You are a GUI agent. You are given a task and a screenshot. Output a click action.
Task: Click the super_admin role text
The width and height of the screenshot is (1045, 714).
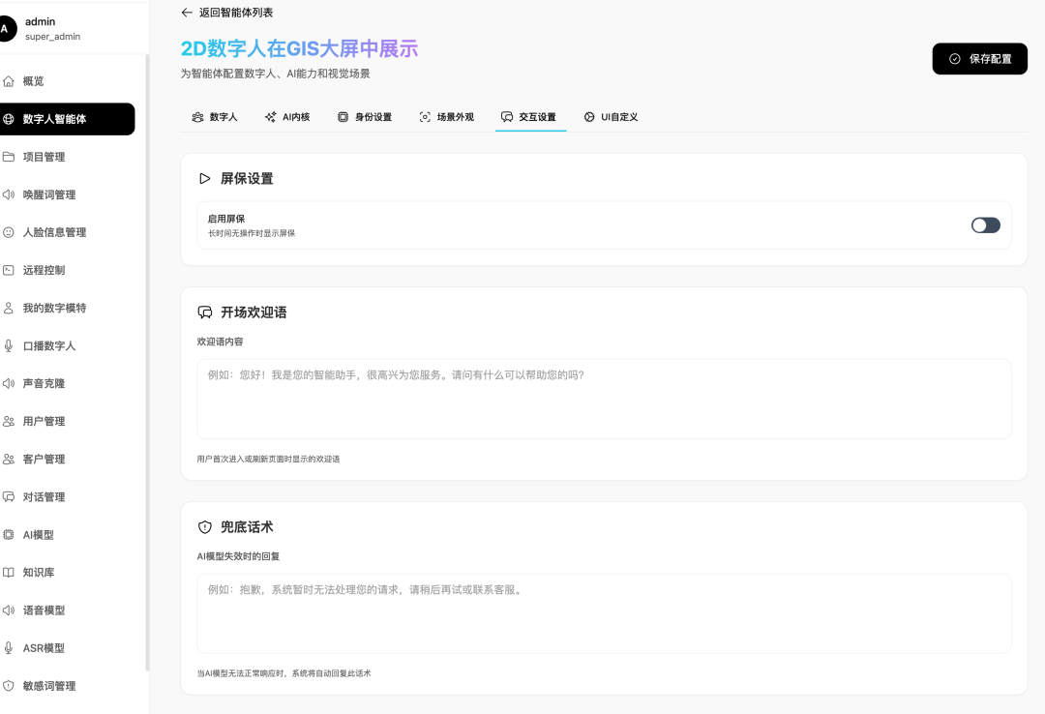52,37
